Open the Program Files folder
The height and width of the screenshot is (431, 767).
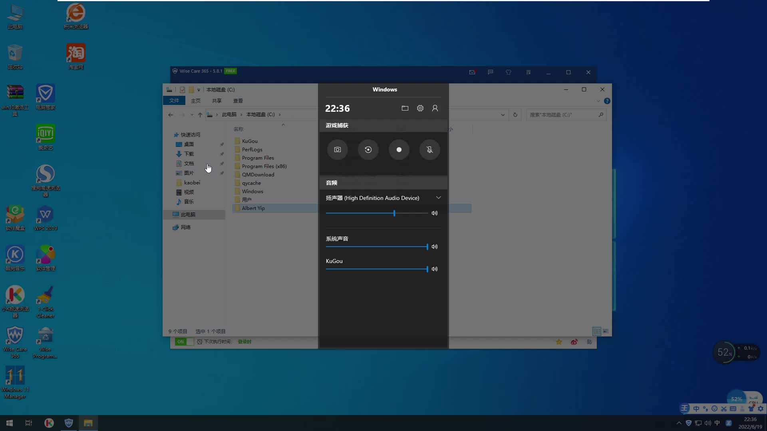pyautogui.click(x=258, y=158)
